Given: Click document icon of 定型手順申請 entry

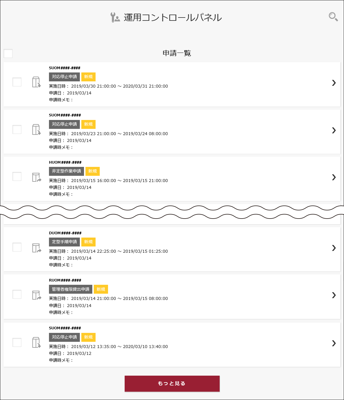Looking at the screenshot, I should (x=37, y=248).
